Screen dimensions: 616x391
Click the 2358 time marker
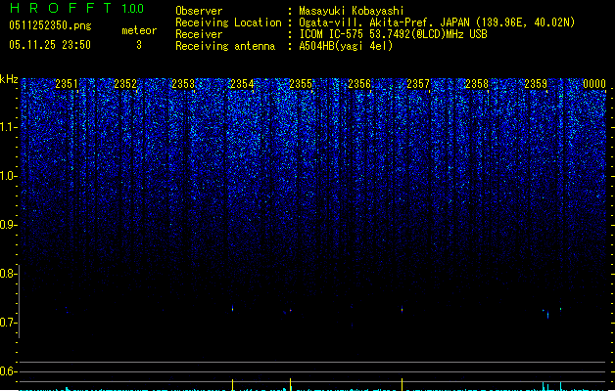tap(477, 84)
